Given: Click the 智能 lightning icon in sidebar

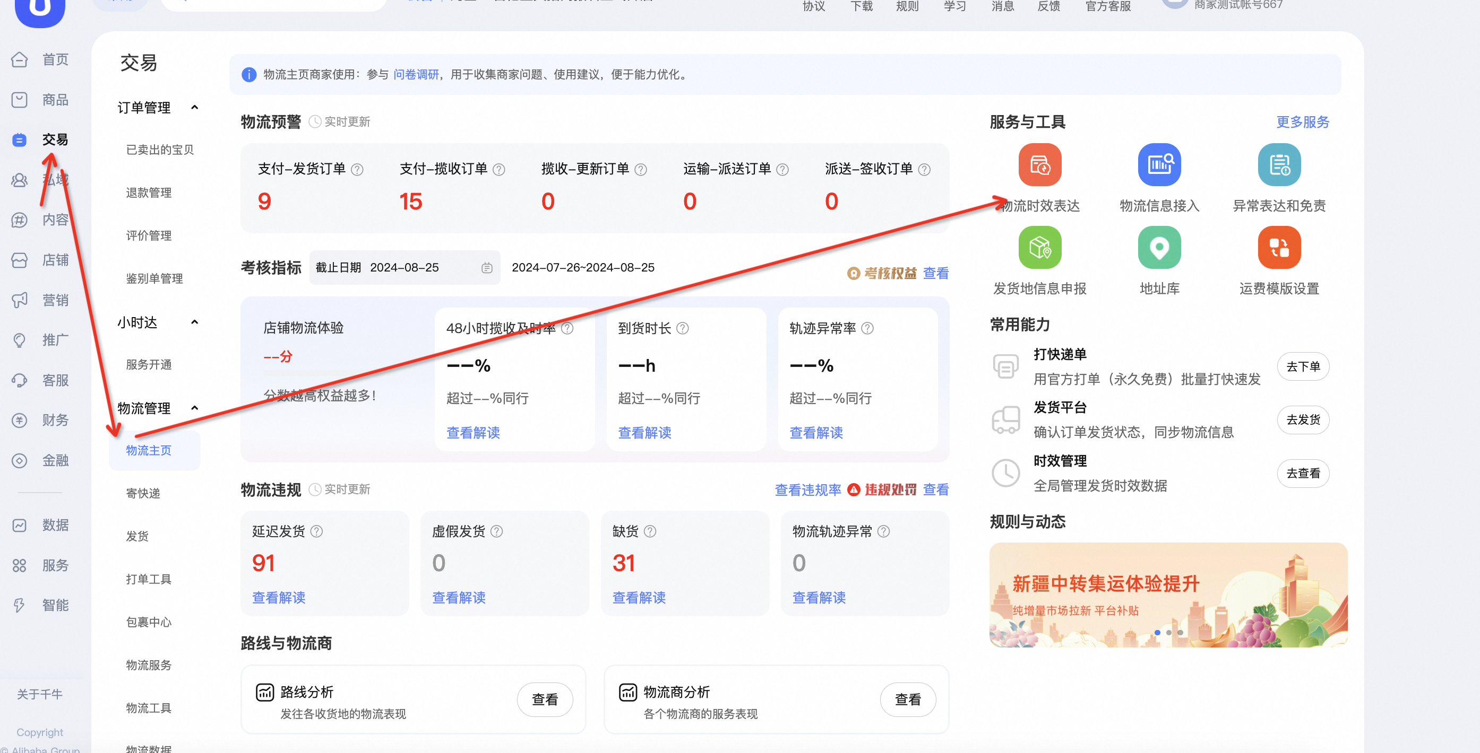Looking at the screenshot, I should 20,605.
